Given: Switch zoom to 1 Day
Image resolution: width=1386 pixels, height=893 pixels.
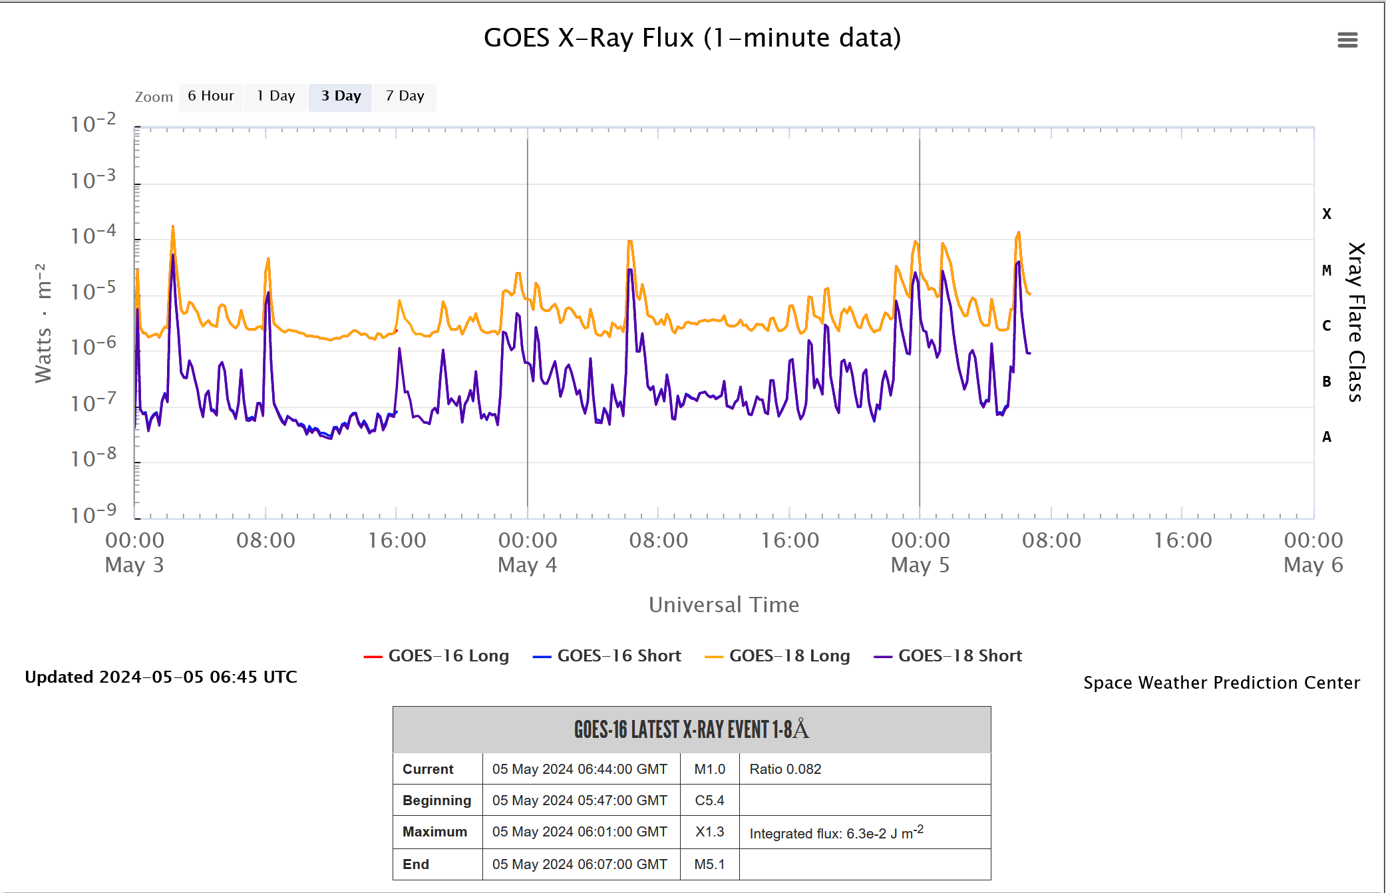Looking at the screenshot, I should tap(275, 96).
